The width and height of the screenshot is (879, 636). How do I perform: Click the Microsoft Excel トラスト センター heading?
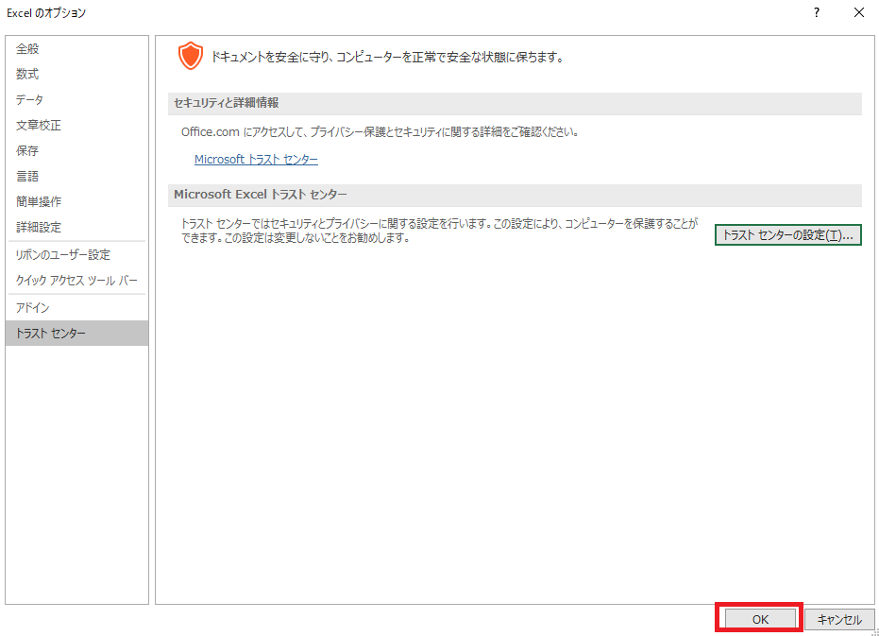point(261,195)
